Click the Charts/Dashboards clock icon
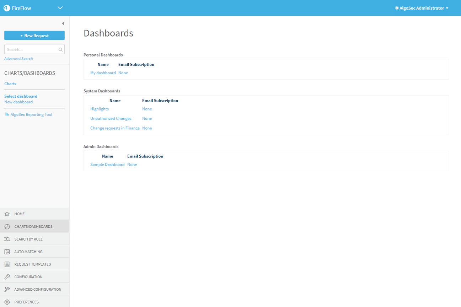 coord(7,227)
